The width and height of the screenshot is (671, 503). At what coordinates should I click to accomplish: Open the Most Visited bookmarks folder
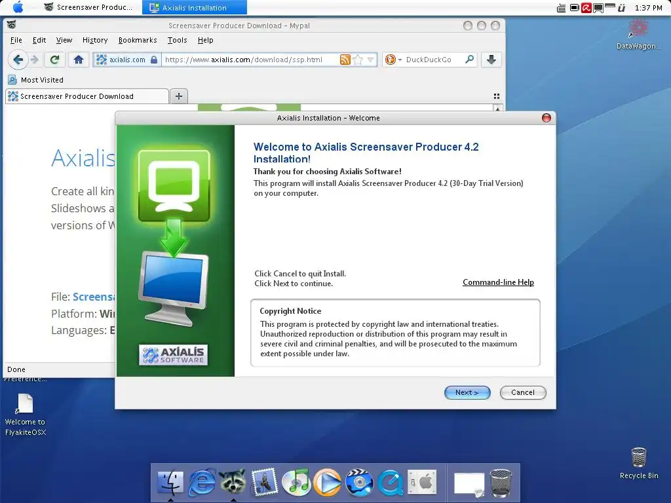(35, 80)
